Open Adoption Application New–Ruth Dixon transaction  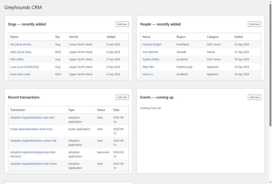pyautogui.click(x=33, y=164)
